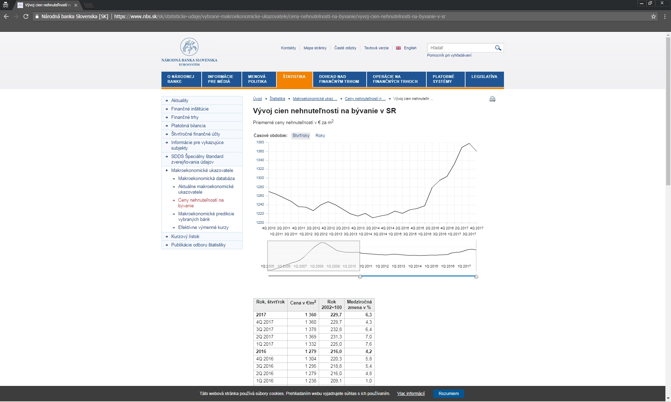Switch time period to Roky
The height and width of the screenshot is (402, 671).
click(x=320, y=136)
